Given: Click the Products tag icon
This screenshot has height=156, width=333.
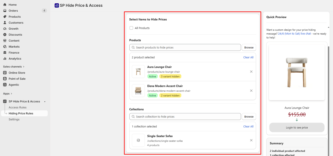Looking at the screenshot, I should pos(5,17).
